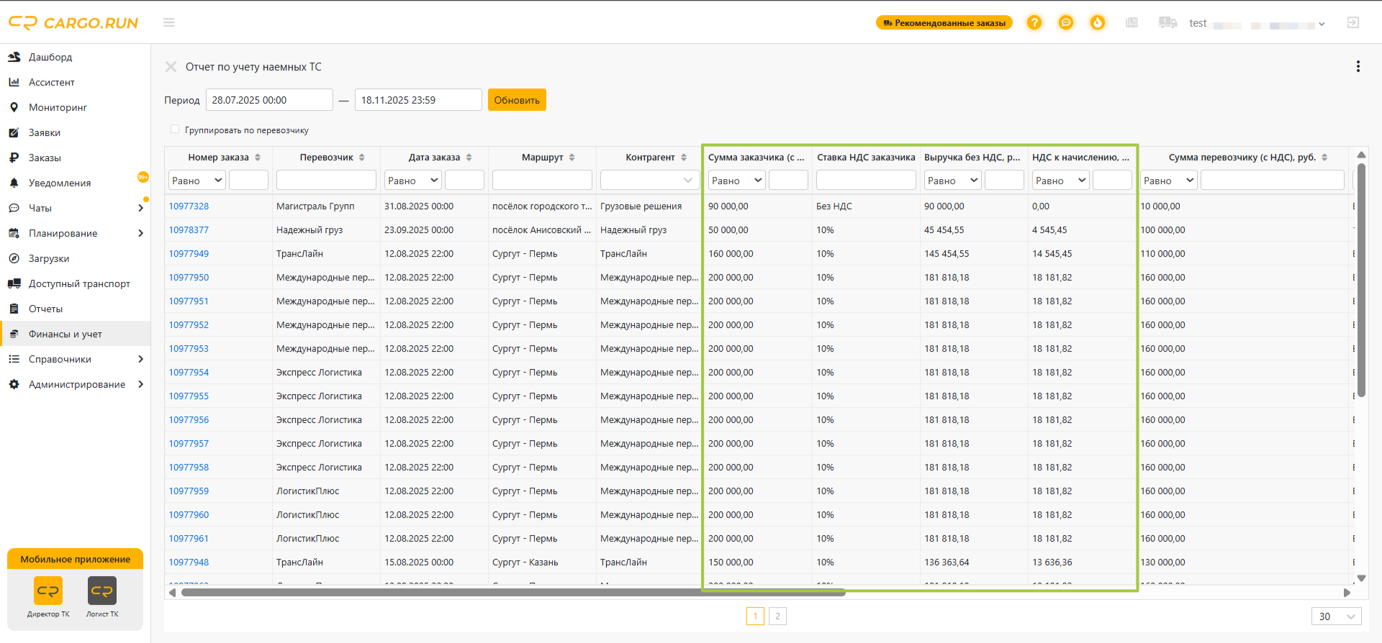Click the truck icon in top header
Viewport: 1382px width, 643px height.
point(1168,22)
